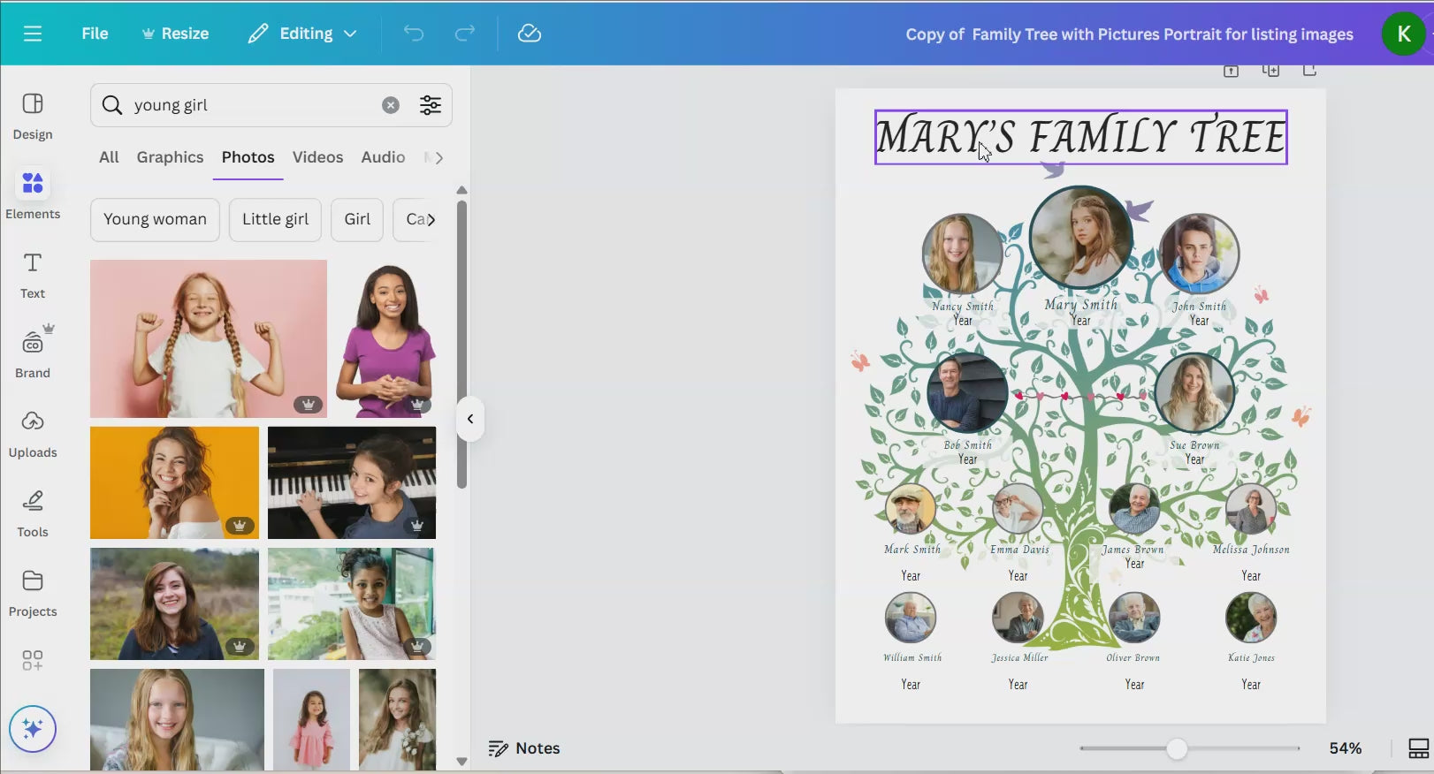Switch to the Graphics tab
Viewport: 1434px width, 774px height.
click(170, 157)
